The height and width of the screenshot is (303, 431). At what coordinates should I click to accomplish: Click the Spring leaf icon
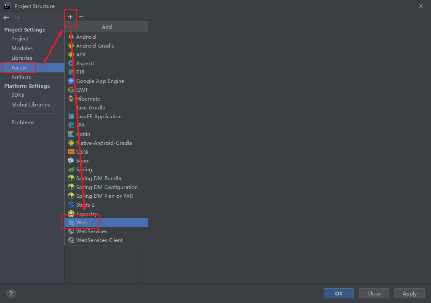(71, 169)
